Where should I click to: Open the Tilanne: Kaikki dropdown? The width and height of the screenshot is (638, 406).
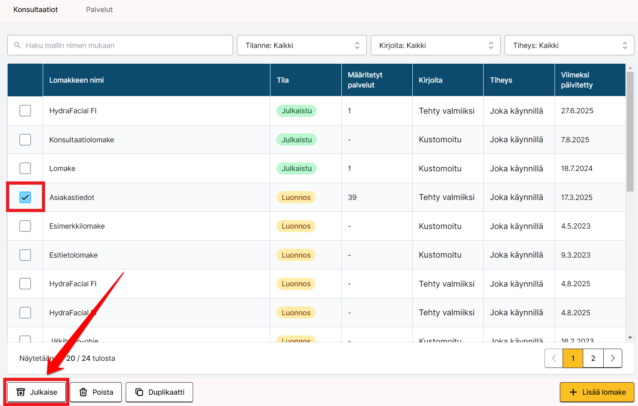click(302, 45)
